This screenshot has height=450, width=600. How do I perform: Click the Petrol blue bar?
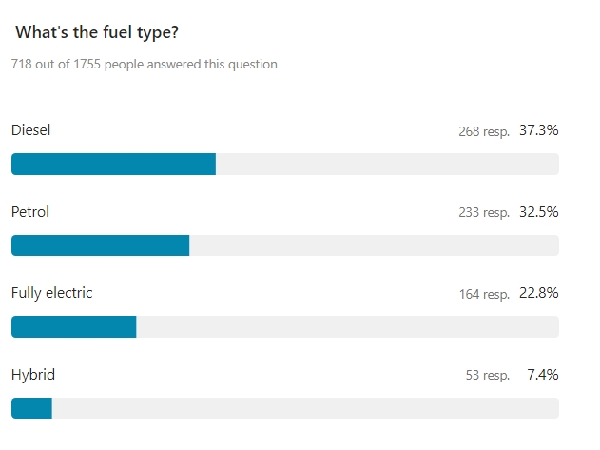point(100,245)
